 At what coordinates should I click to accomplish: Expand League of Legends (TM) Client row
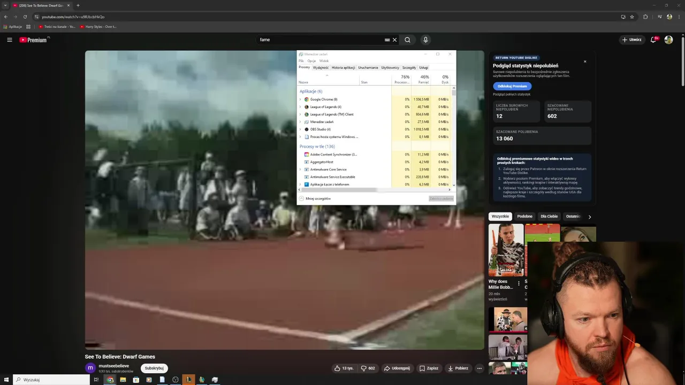coord(300,114)
